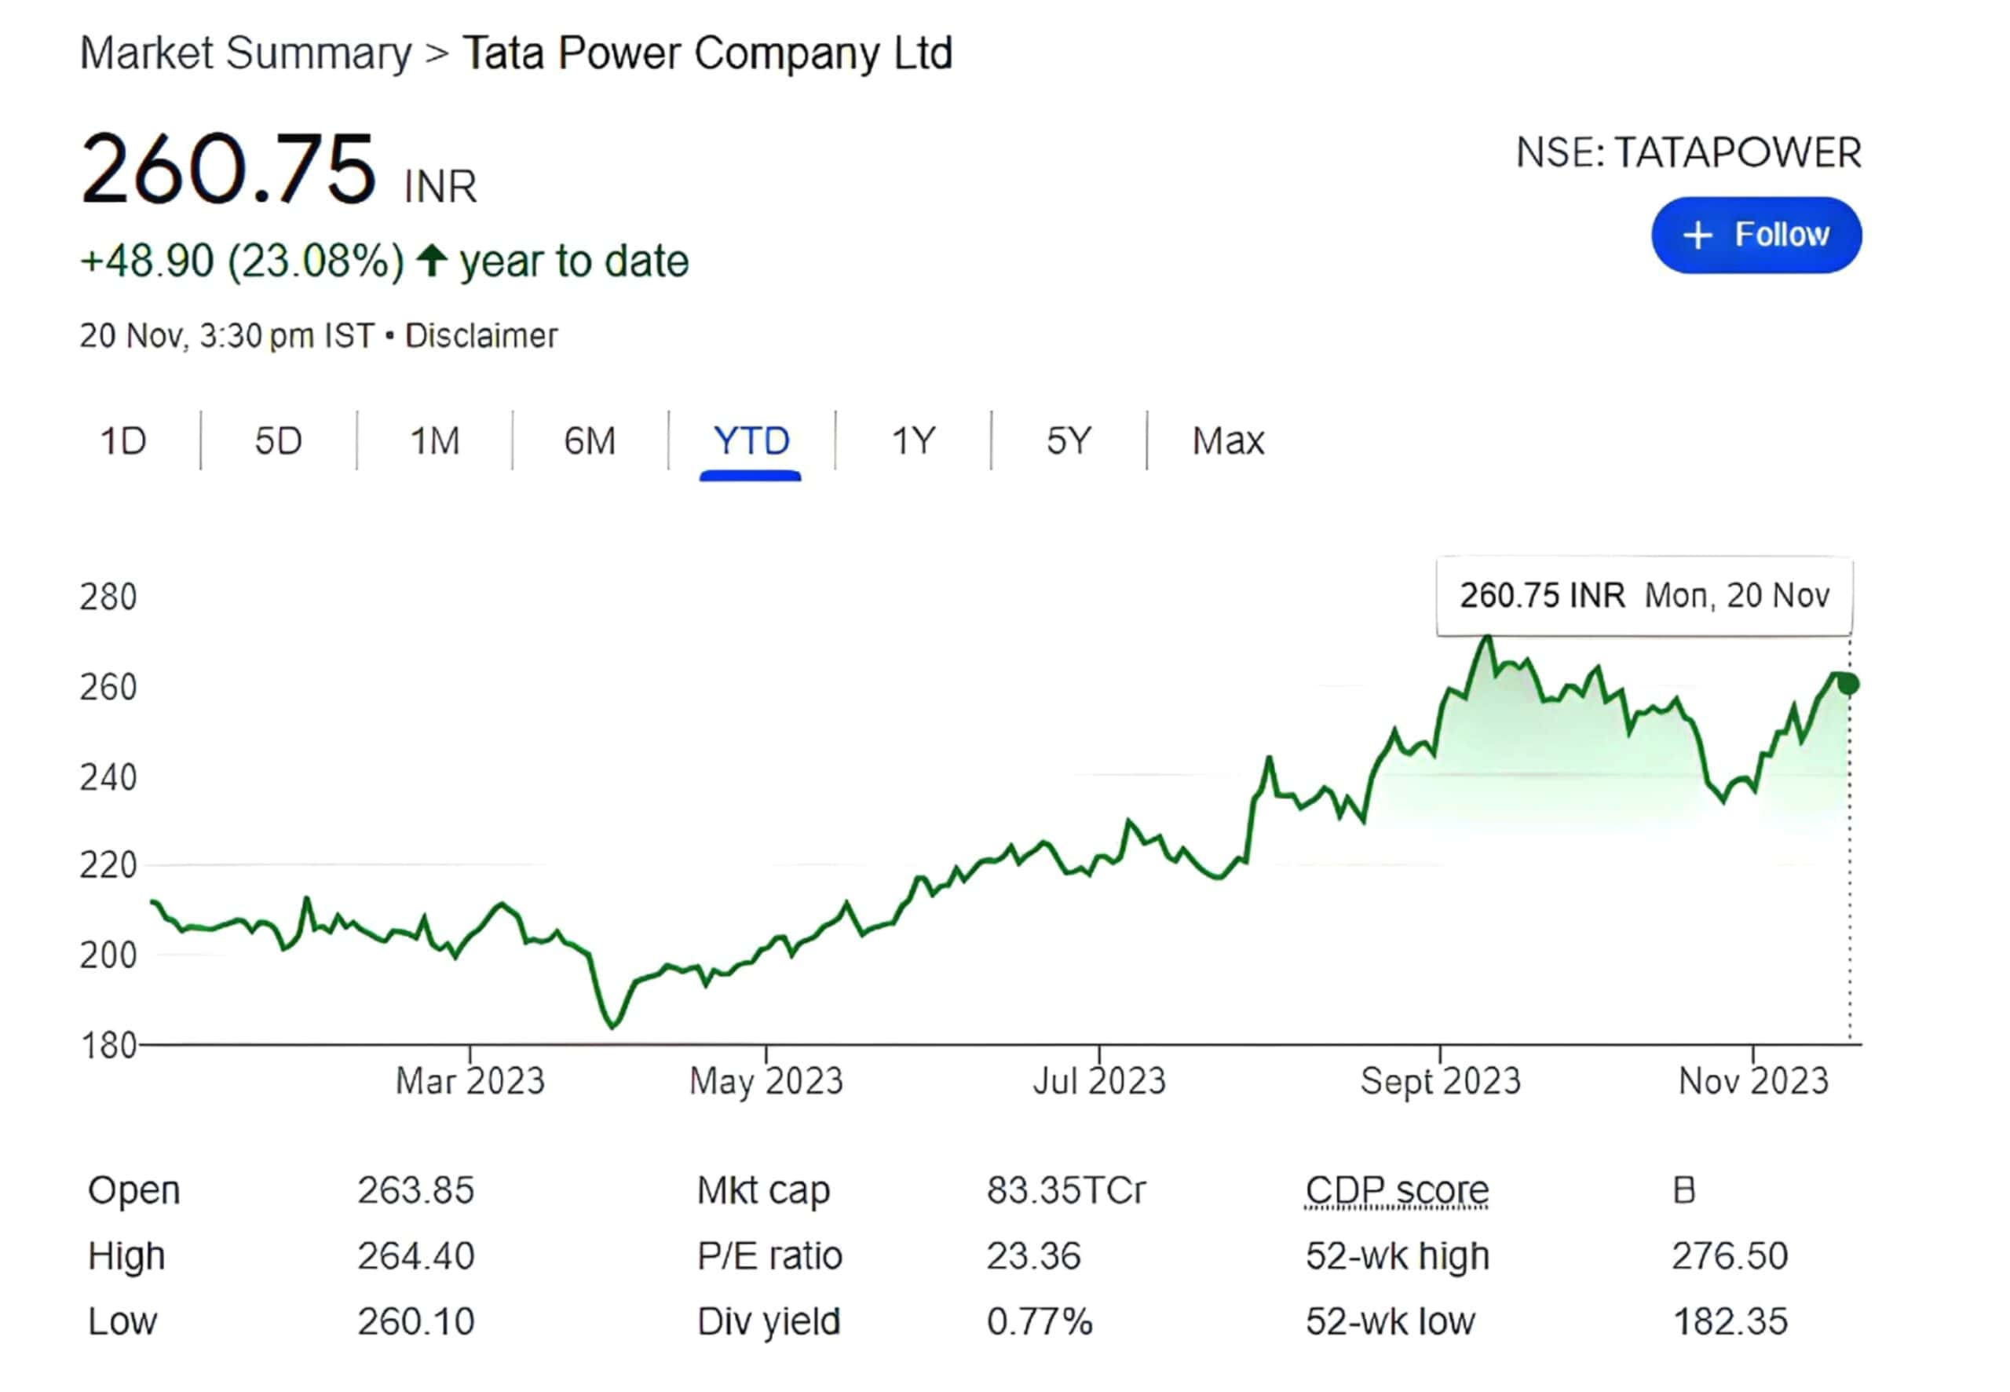Viewport: 2010px width, 1392px height.
Task: Click the 52-wk low label
Action: click(x=1390, y=1321)
